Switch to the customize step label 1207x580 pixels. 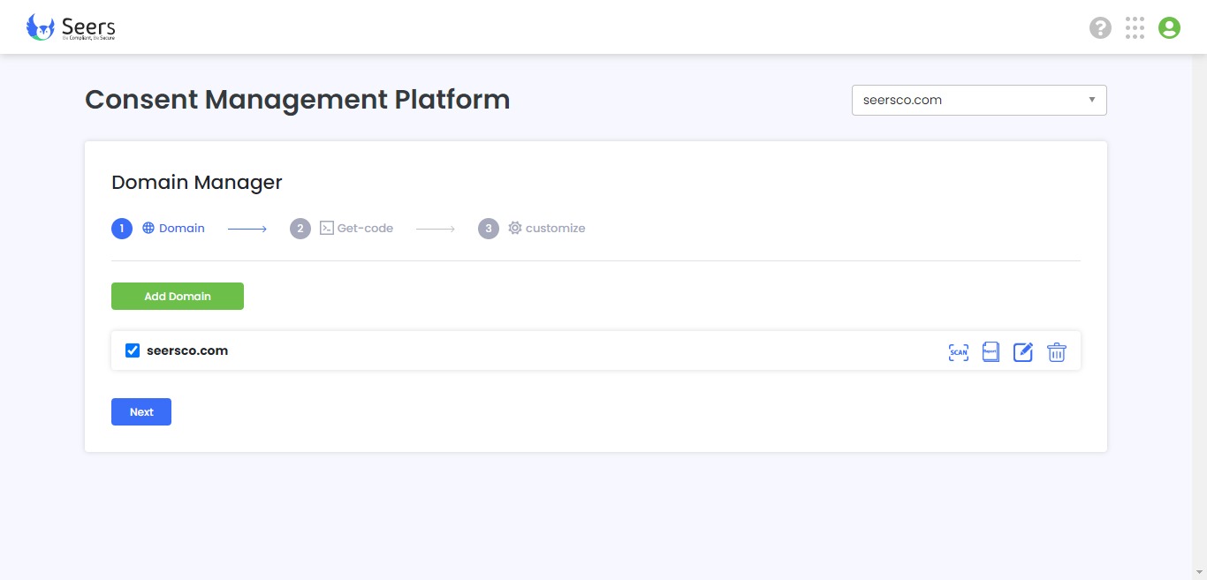tap(555, 228)
